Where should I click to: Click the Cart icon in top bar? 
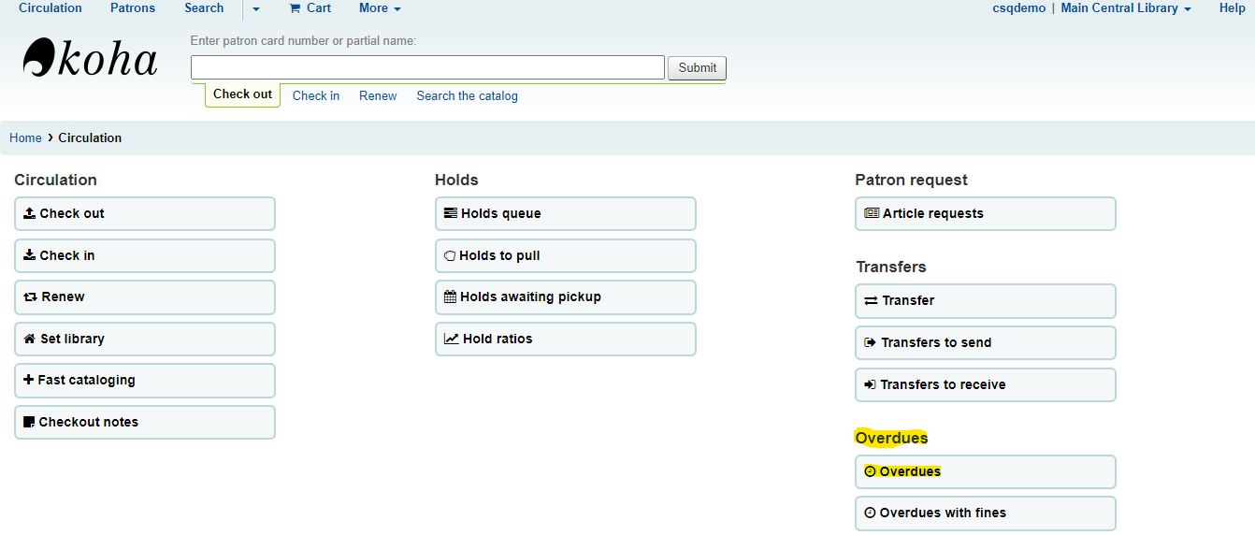pos(295,8)
